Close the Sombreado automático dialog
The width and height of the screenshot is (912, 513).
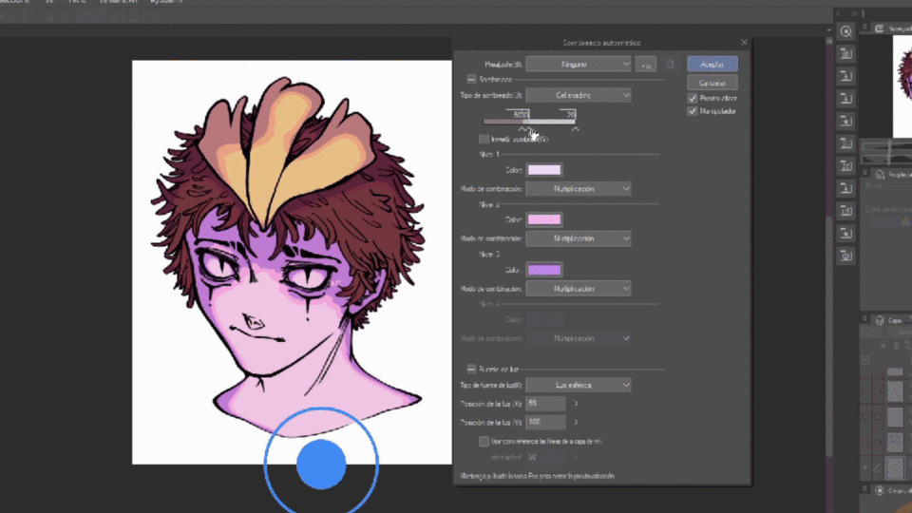coord(744,43)
